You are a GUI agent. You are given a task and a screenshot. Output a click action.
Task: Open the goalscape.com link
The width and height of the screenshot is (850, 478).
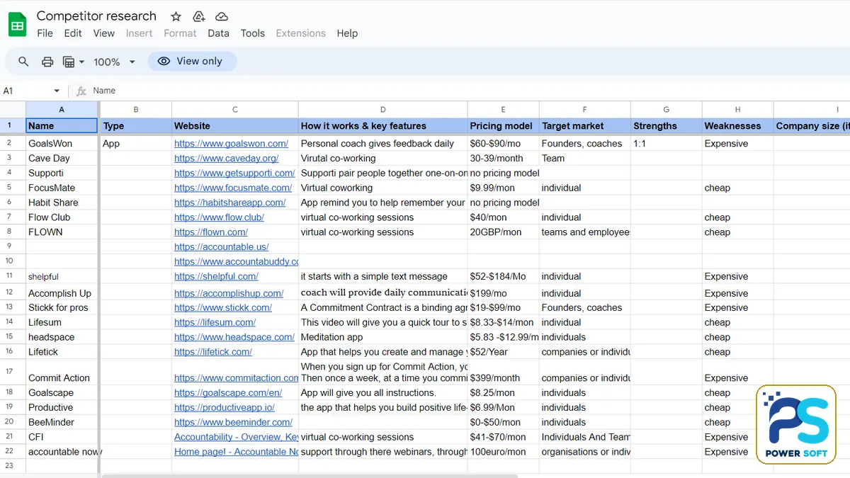click(228, 392)
